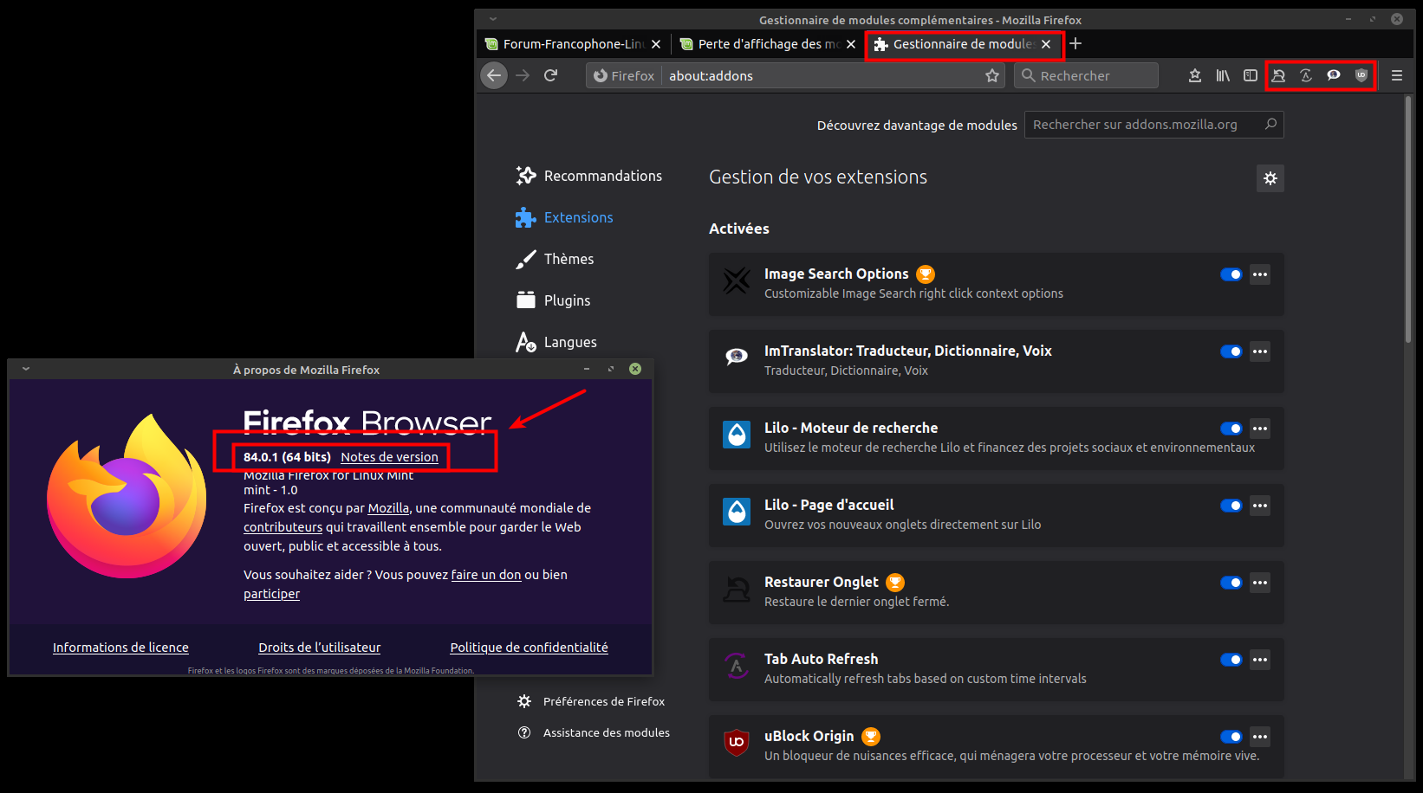Click the Firefox identity icon in address bar
This screenshot has width=1423, height=793.
(624, 75)
